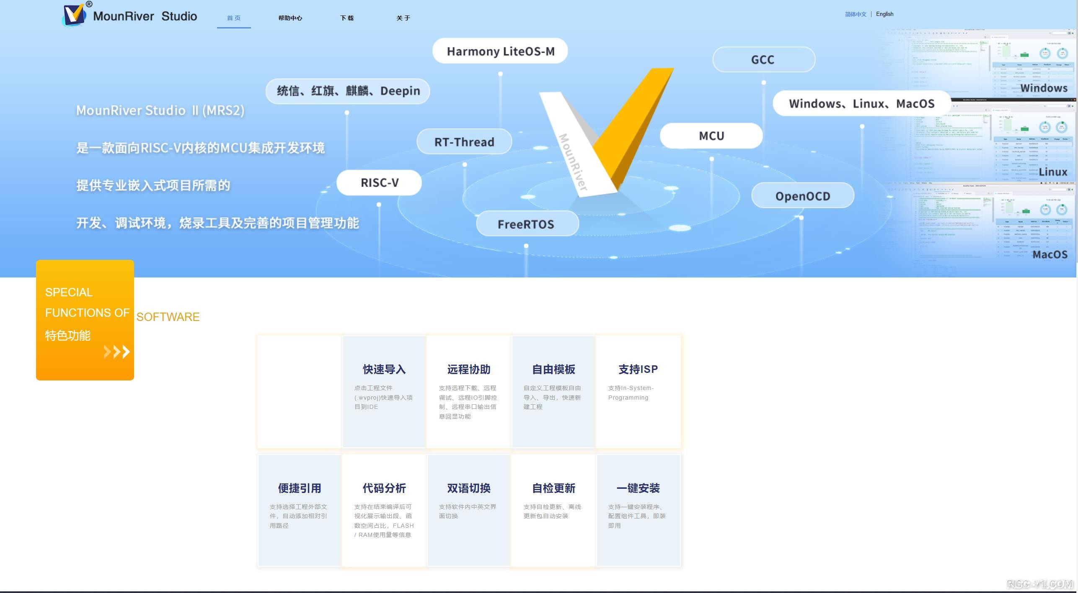Click the triple chevron arrows on orange card
This screenshot has height=593, width=1078.
[116, 352]
